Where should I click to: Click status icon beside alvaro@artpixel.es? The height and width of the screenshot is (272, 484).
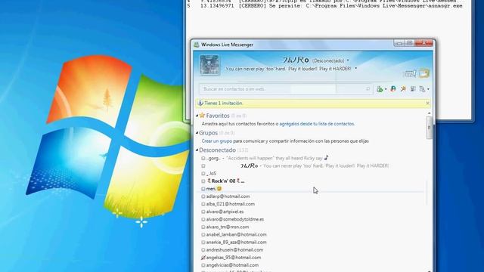pyautogui.click(x=203, y=212)
